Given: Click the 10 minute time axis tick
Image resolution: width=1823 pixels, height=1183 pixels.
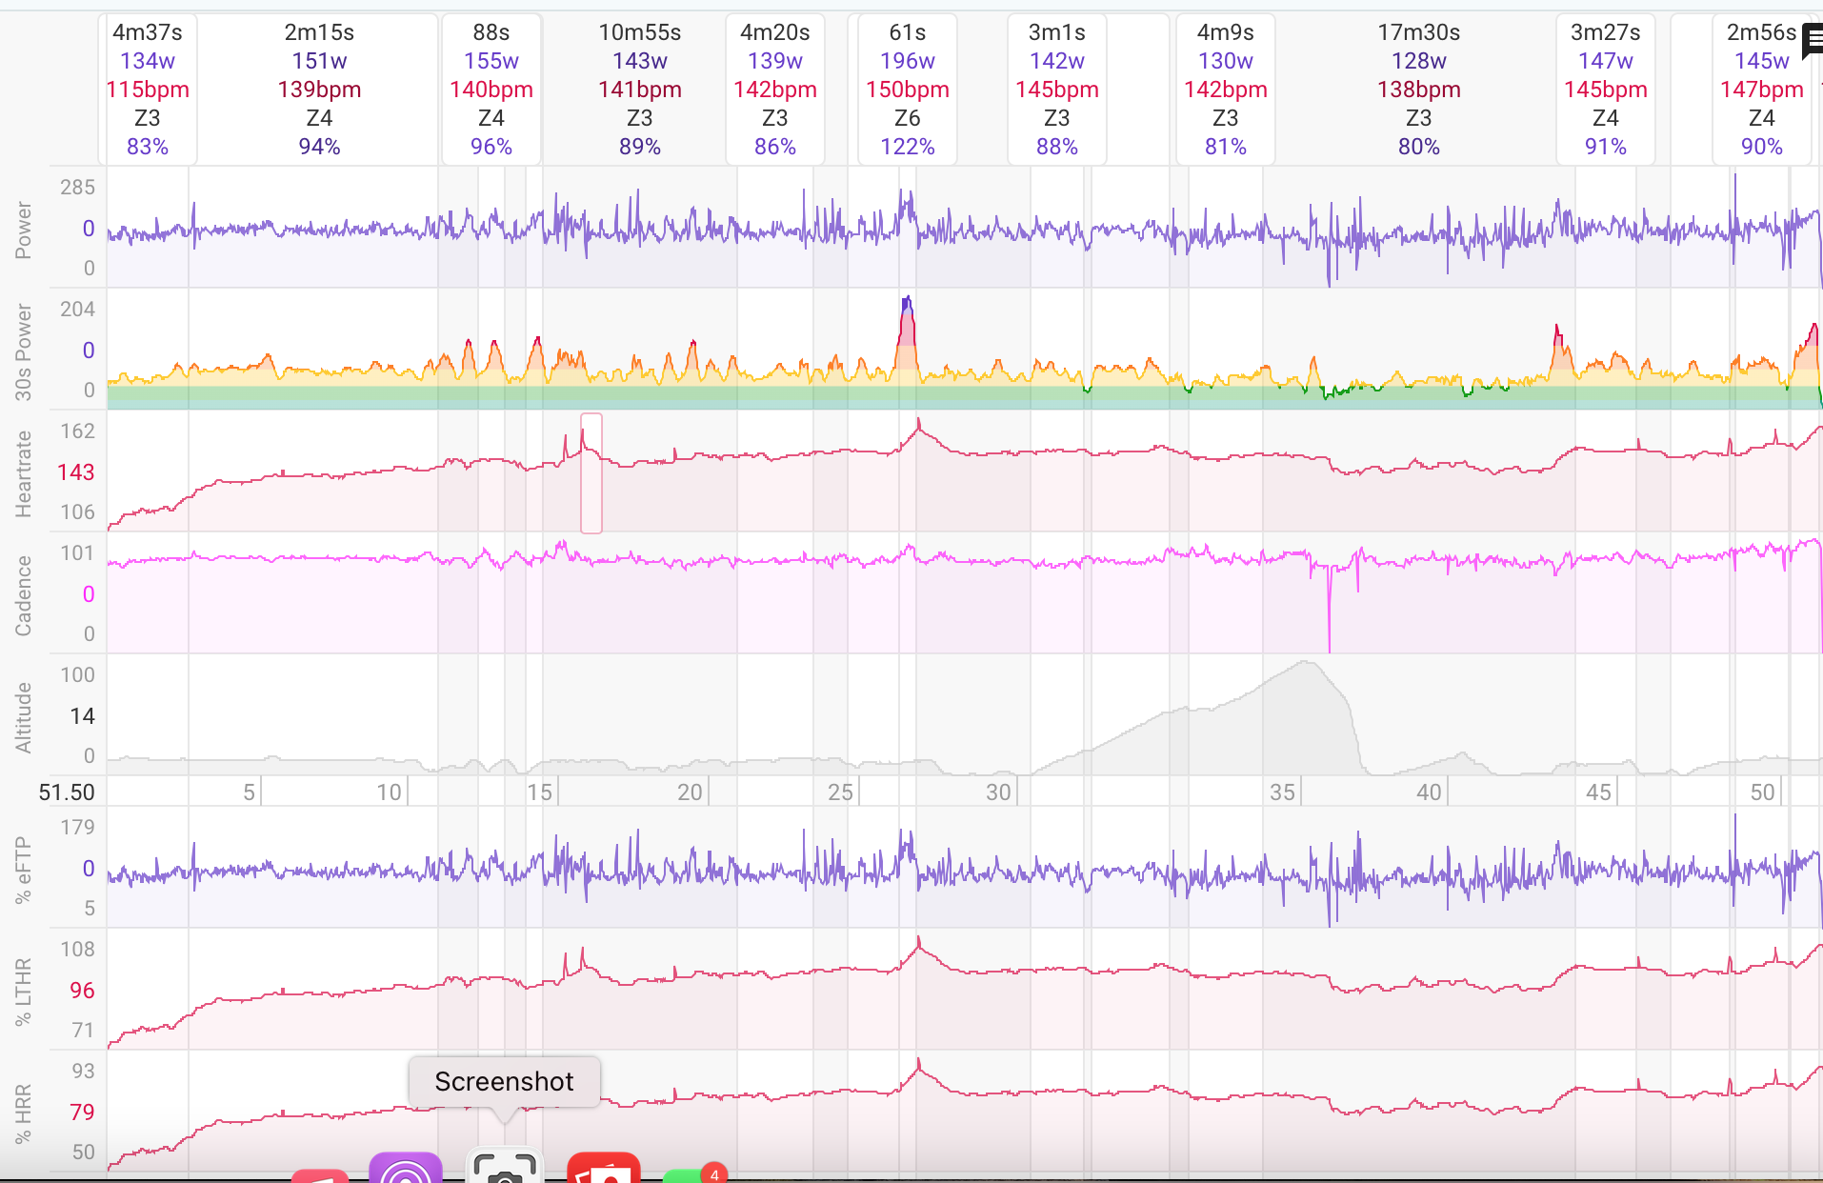Looking at the screenshot, I should (389, 792).
